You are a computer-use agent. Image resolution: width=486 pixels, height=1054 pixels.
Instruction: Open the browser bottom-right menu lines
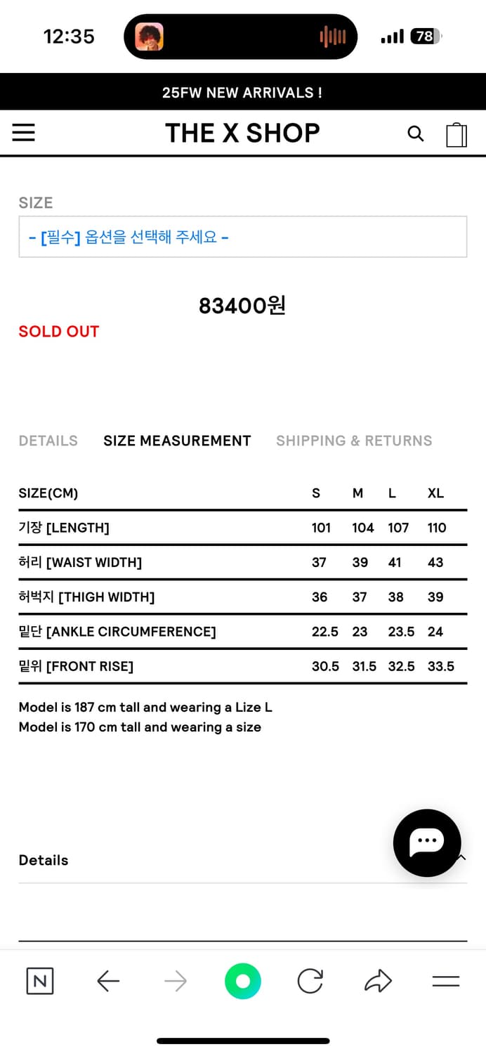click(x=445, y=981)
